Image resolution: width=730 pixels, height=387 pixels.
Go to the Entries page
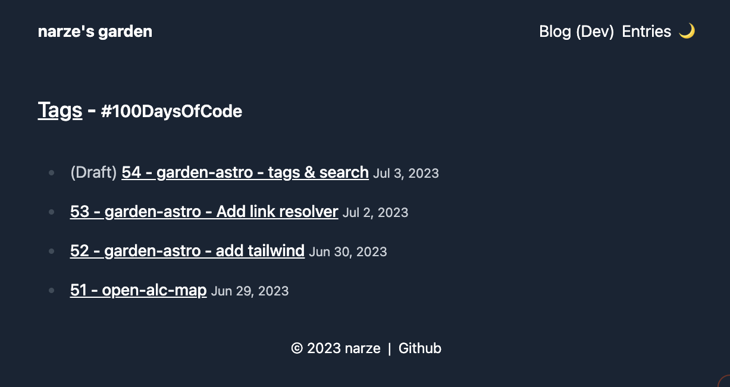[646, 32]
